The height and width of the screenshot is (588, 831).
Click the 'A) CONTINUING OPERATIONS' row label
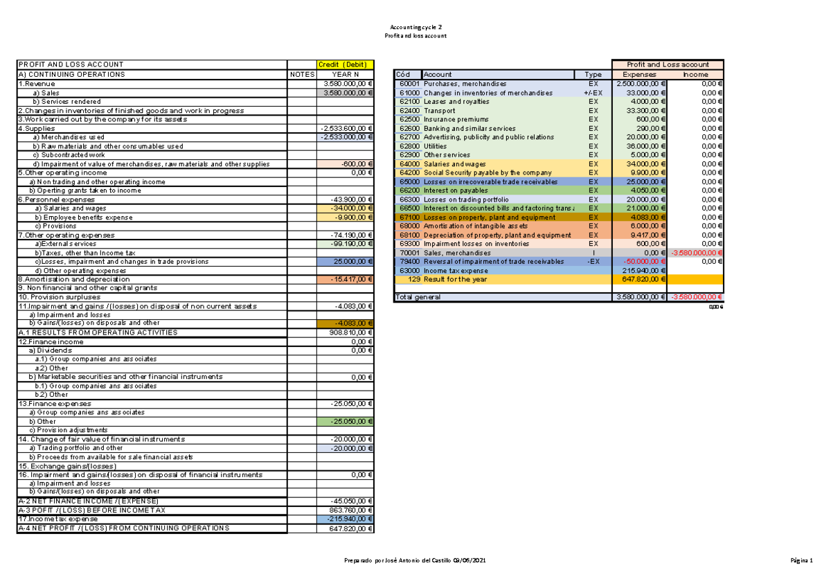(x=71, y=74)
